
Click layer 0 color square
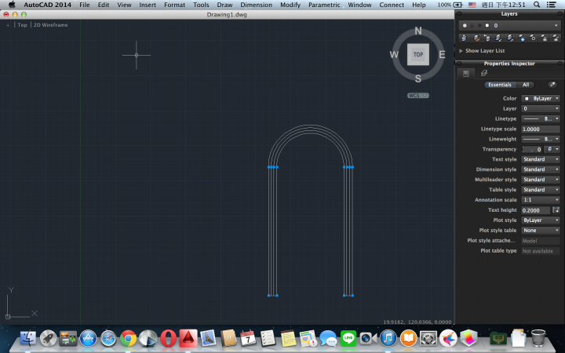(x=487, y=26)
